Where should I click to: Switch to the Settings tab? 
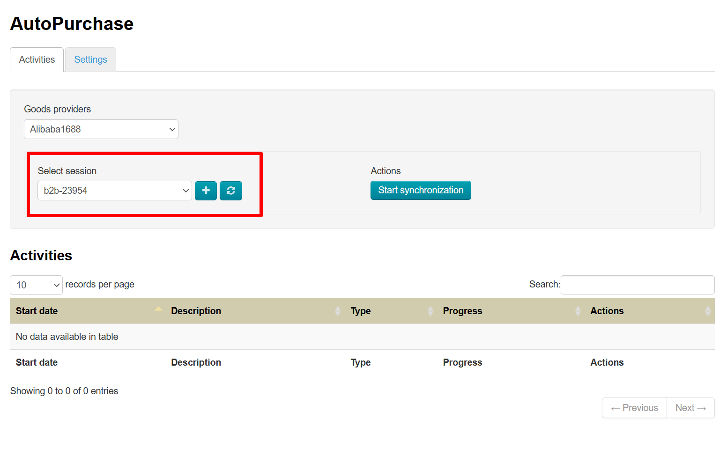tap(90, 59)
